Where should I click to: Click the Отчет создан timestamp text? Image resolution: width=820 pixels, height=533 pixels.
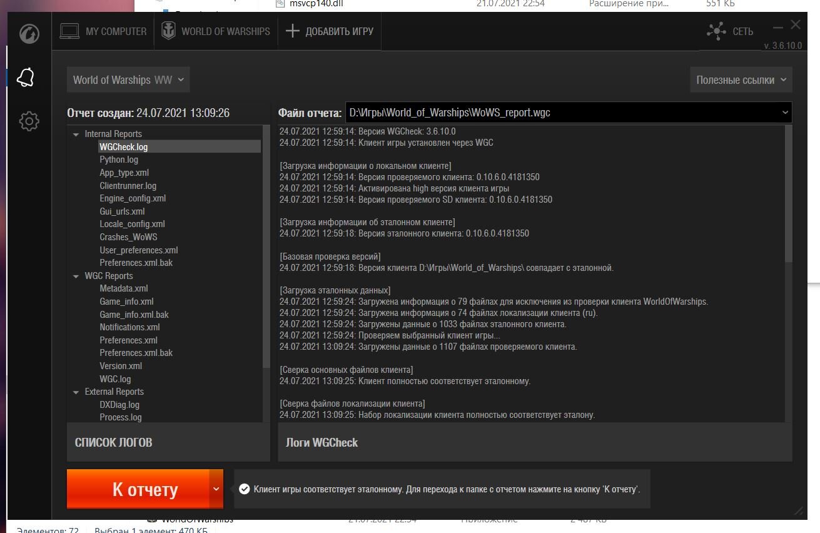148,113
